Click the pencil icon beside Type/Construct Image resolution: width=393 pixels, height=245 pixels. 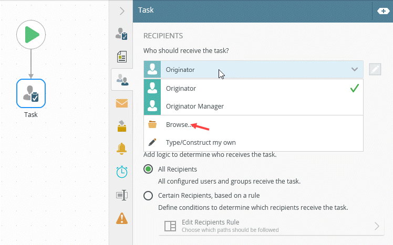(x=152, y=142)
